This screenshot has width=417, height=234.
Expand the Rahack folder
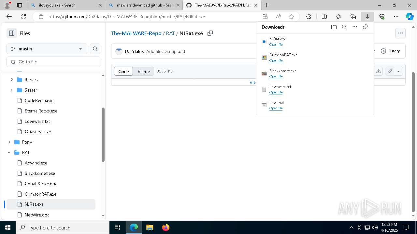tap(12, 80)
